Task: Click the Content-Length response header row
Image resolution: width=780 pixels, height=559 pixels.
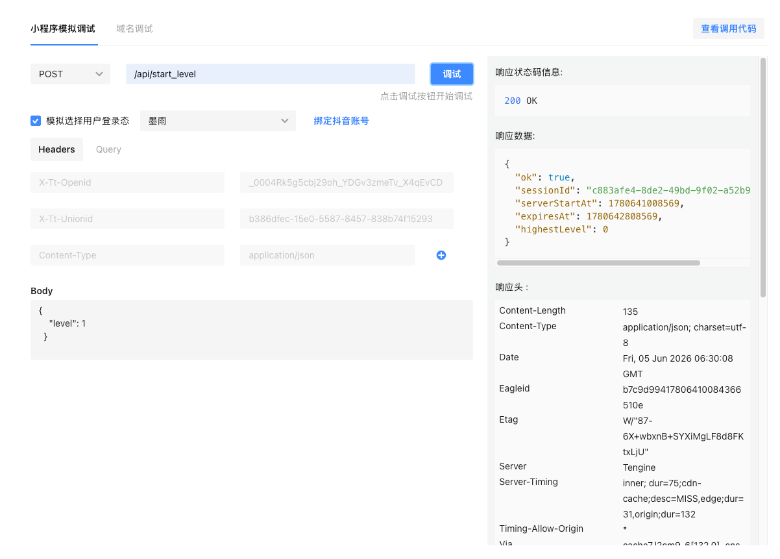Action: [623, 311]
